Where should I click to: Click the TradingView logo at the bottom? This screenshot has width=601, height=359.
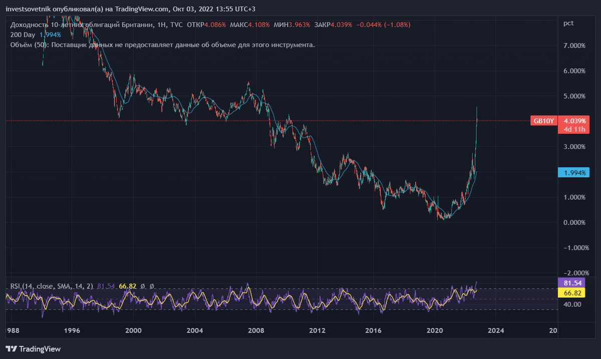(x=33, y=348)
